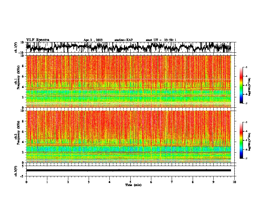This screenshot has width=264, height=204.
Task: Click the date label "Apr. 2, 2023"
Action: coord(93,40)
